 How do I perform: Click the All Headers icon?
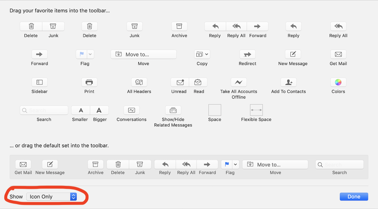(139, 82)
